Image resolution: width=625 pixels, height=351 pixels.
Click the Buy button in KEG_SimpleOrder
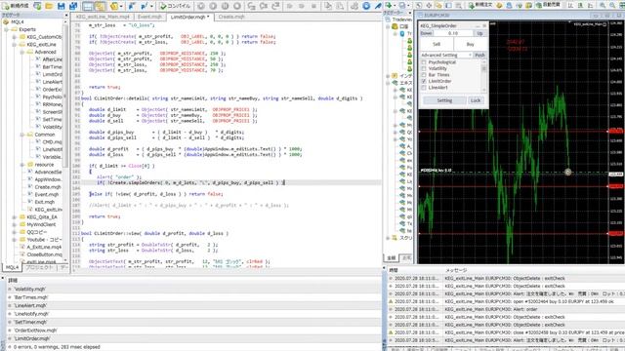click(x=471, y=44)
